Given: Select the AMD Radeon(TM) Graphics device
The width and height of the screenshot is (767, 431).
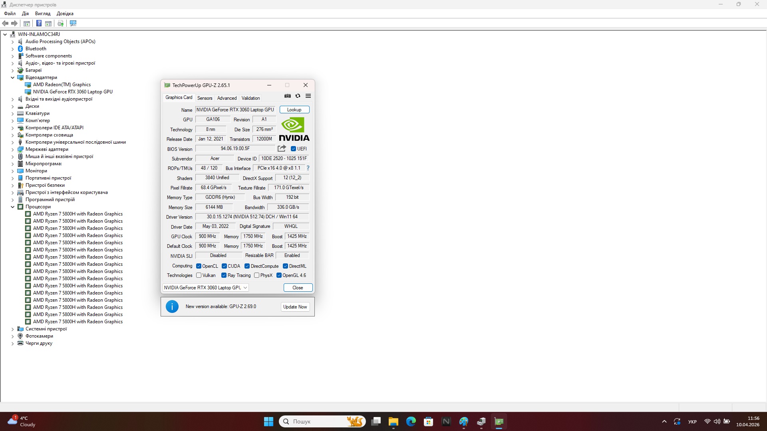Looking at the screenshot, I should coord(62,85).
